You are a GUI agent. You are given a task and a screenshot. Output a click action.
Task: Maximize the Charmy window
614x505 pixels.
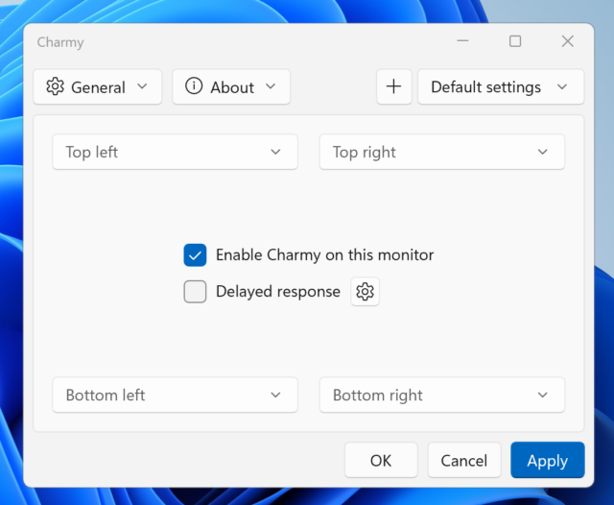pos(515,41)
